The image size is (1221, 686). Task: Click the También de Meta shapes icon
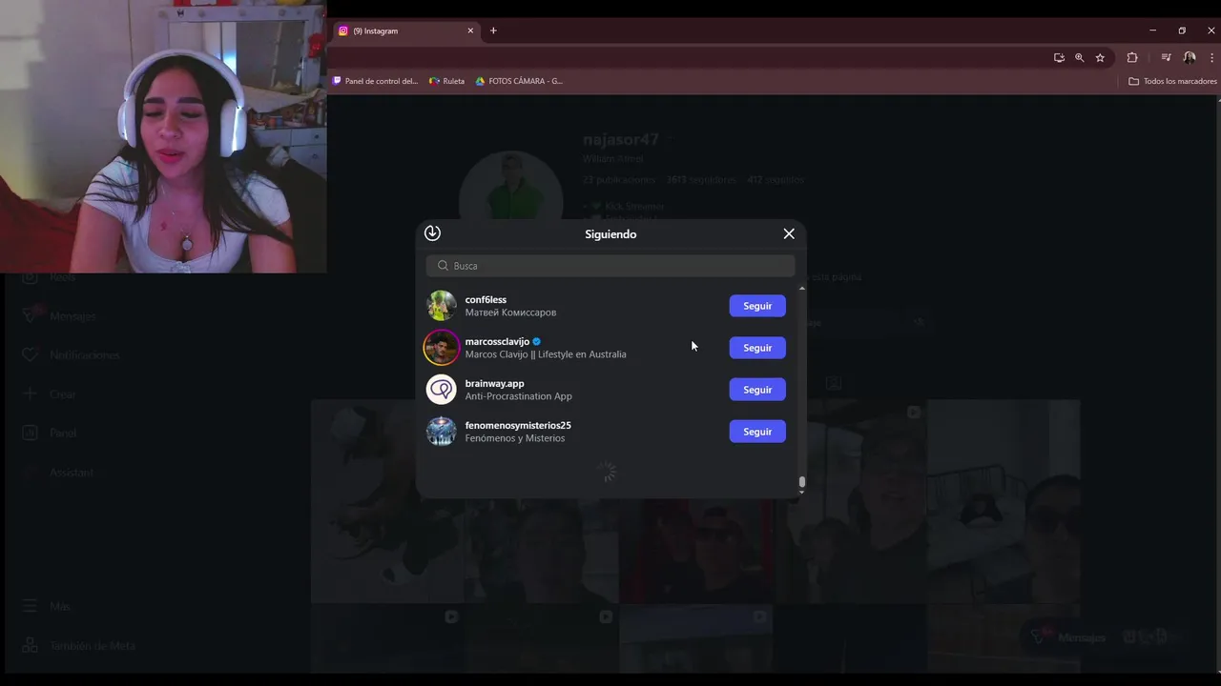coord(30,645)
